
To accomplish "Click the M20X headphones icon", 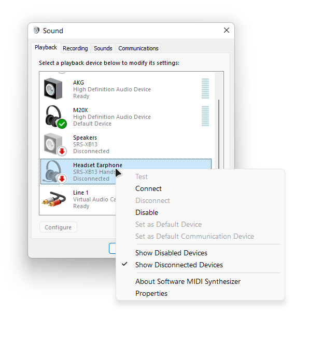I will pyautogui.click(x=56, y=117).
